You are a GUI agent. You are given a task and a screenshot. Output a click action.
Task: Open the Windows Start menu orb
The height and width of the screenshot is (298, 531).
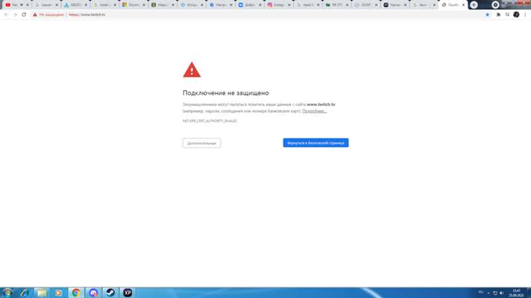tap(7, 293)
